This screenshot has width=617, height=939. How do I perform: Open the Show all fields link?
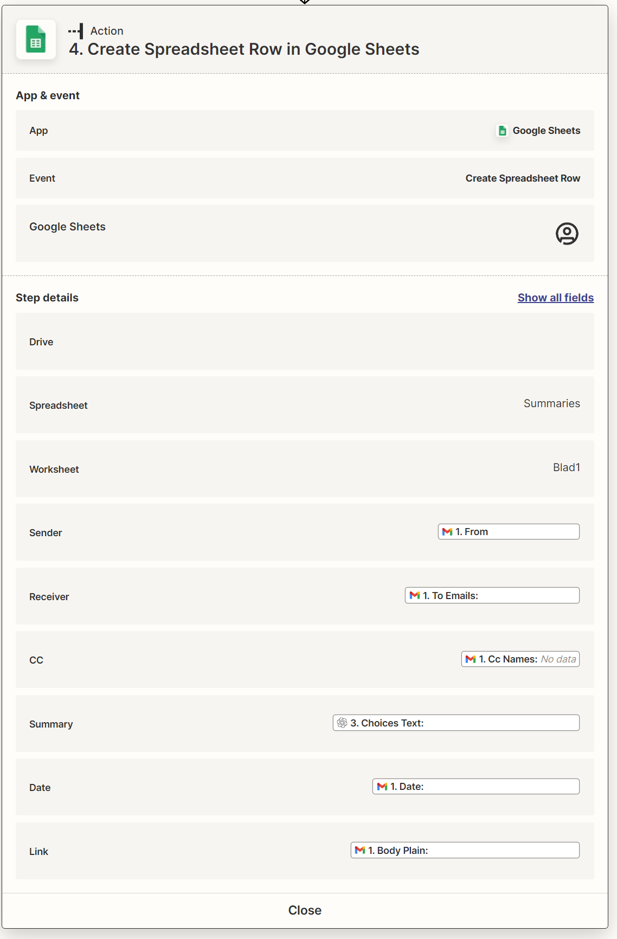coord(555,298)
